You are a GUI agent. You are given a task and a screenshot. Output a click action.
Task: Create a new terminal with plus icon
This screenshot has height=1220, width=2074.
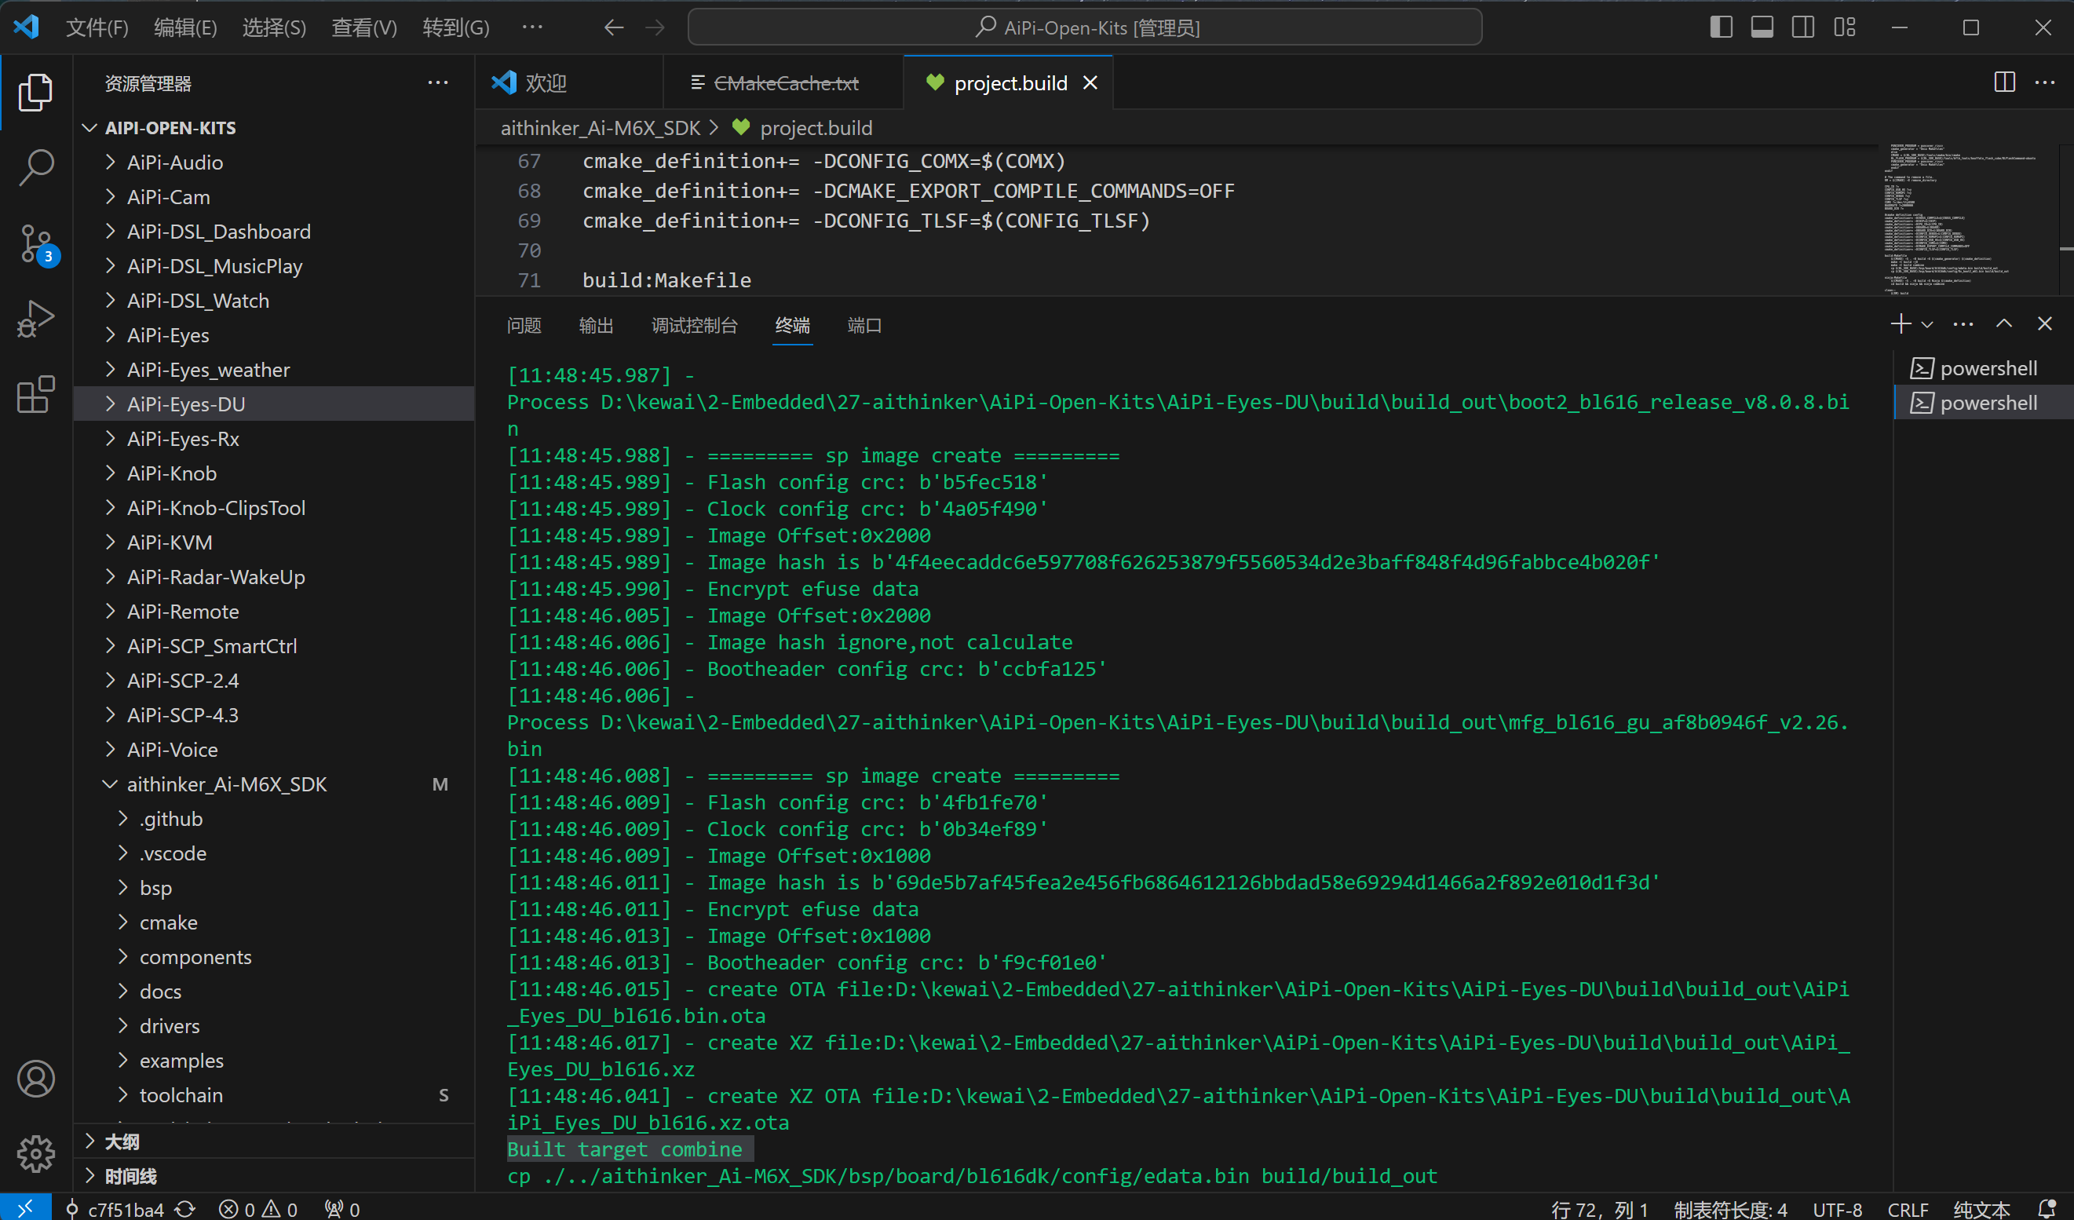[1901, 323]
